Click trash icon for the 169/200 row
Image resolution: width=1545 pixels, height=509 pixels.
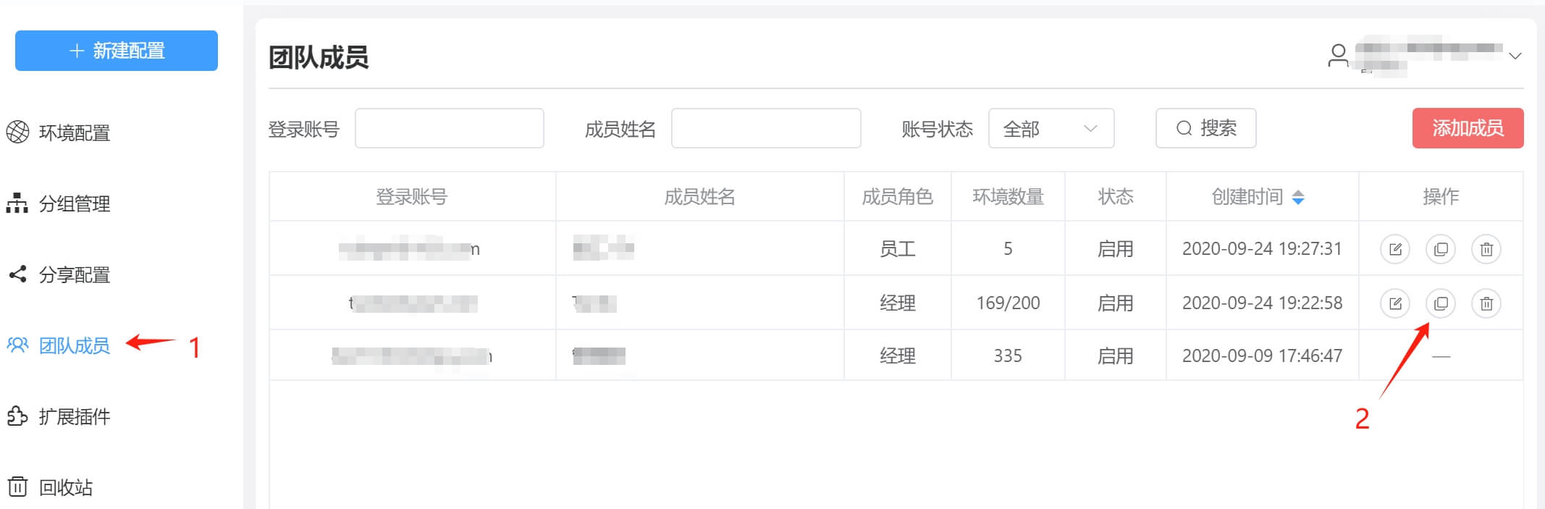(1486, 303)
